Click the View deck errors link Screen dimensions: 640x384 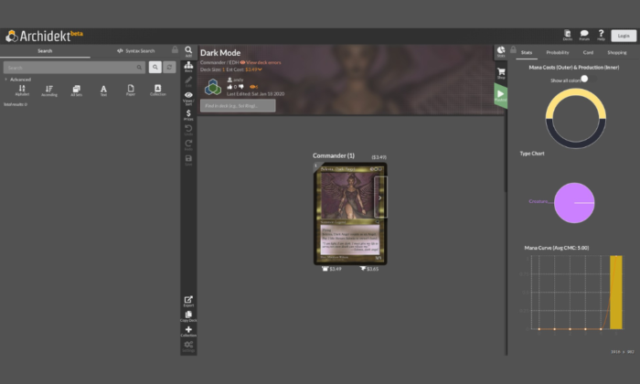260,62
